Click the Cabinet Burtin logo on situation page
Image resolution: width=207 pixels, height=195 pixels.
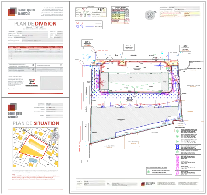(x=15, y=111)
